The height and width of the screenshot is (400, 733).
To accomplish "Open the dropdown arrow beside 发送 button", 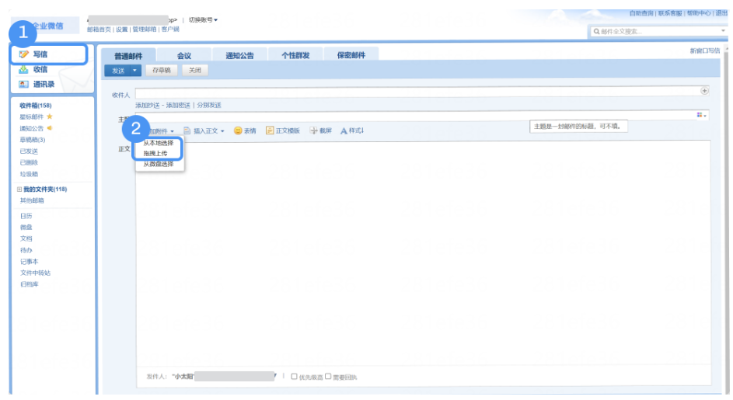I will [x=134, y=71].
